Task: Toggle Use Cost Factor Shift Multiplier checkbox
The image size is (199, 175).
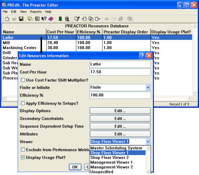Action: 23,80
